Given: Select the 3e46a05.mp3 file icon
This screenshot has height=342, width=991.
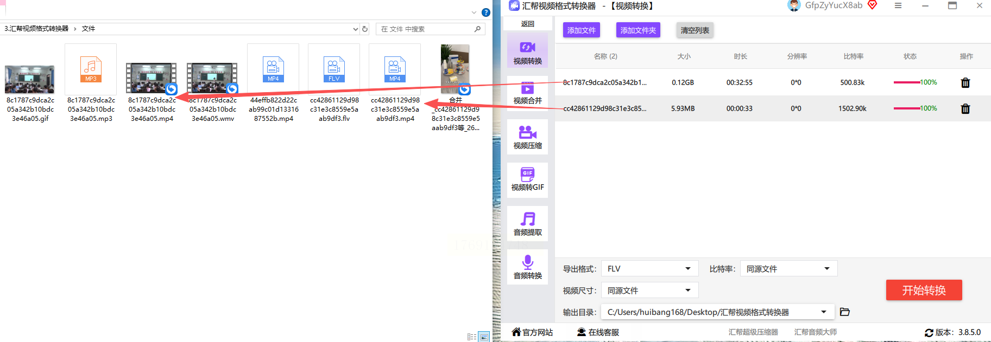Looking at the screenshot, I should tap(91, 69).
